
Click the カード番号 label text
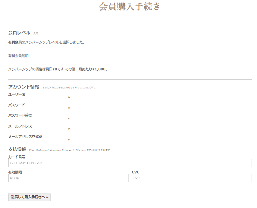pyautogui.click(x=17, y=157)
